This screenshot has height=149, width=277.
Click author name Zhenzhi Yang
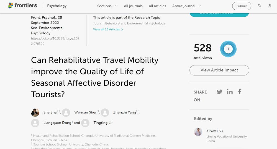(125, 113)
